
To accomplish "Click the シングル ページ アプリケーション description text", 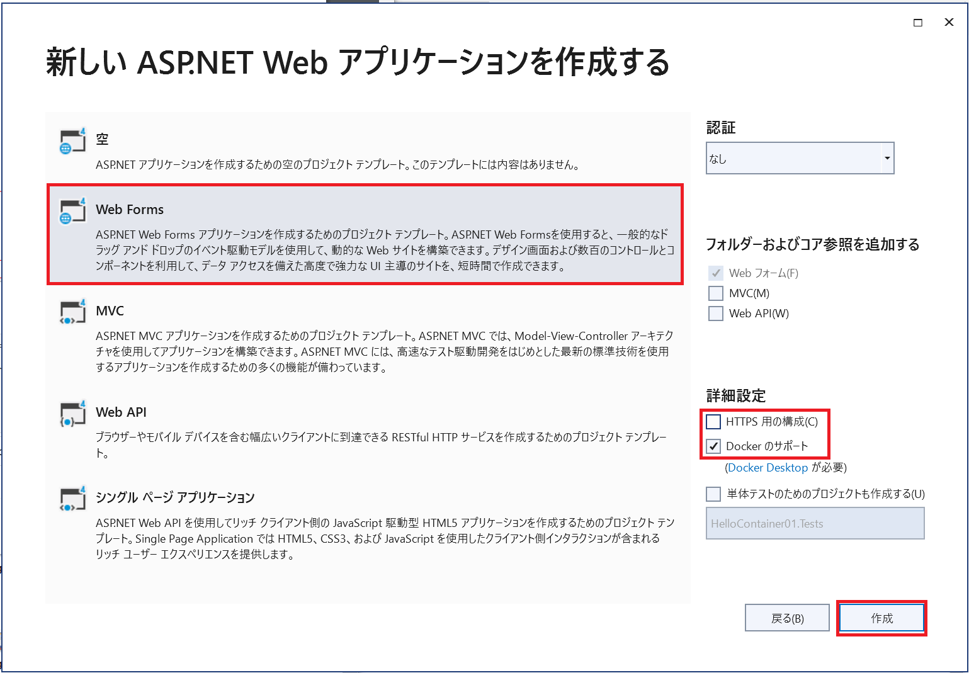I will click(x=385, y=538).
